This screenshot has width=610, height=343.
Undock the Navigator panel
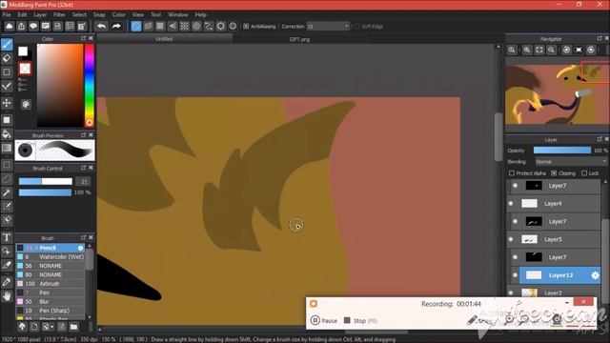pos(600,38)
